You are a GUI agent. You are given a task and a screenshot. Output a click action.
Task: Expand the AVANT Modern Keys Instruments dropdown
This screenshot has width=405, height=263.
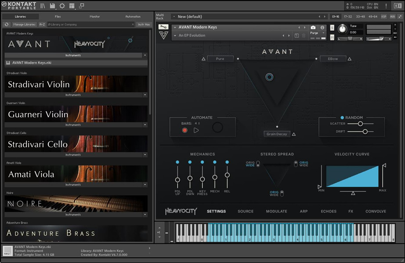coord(145,56)
